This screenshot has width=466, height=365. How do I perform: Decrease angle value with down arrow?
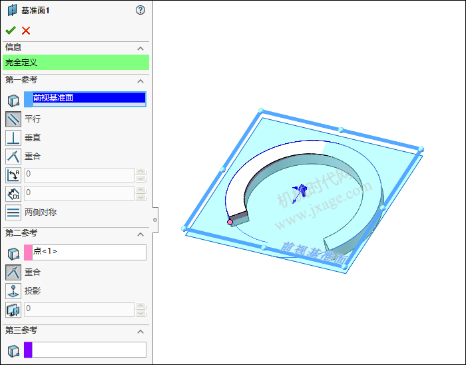click(141, 179)
